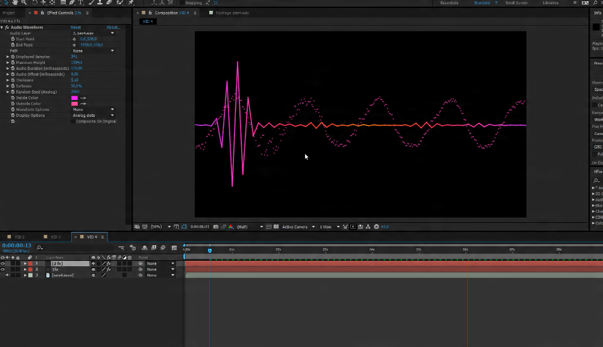Switch to VID 3 timeline tab
603x347 pixels.
point(55,237)
